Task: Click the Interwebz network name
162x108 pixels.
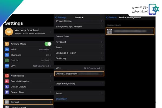Action: 44,49
